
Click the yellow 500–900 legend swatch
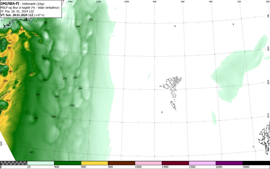94,163
